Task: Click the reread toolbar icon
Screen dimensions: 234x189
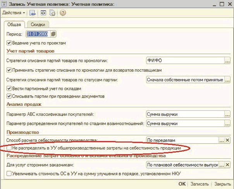Action: pyautogui.click(x=43, y=13)
